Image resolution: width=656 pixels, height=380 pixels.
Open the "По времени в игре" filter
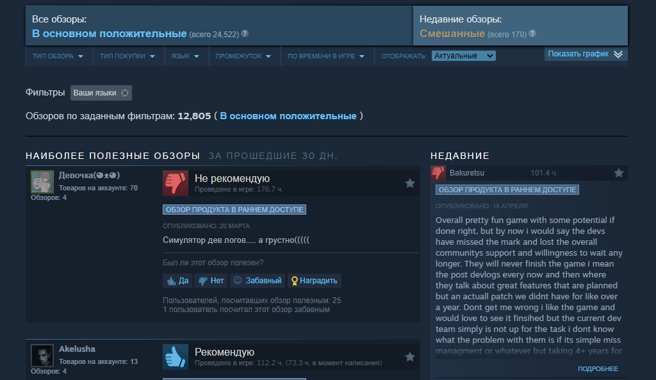click(x=326, y=56)
